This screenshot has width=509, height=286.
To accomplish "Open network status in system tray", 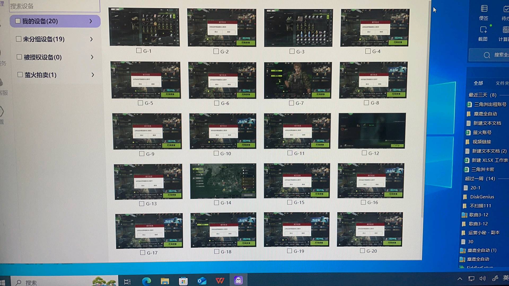I will click(471, 279).
